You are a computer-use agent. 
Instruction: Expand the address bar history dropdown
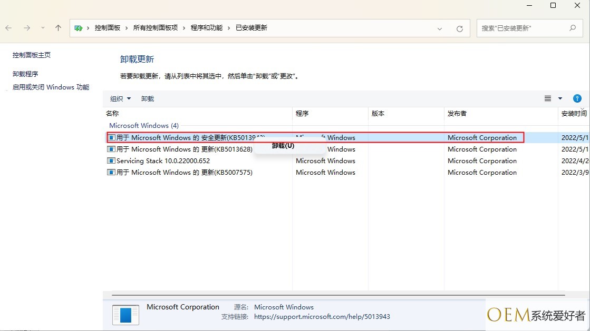[x=440, y=28]
